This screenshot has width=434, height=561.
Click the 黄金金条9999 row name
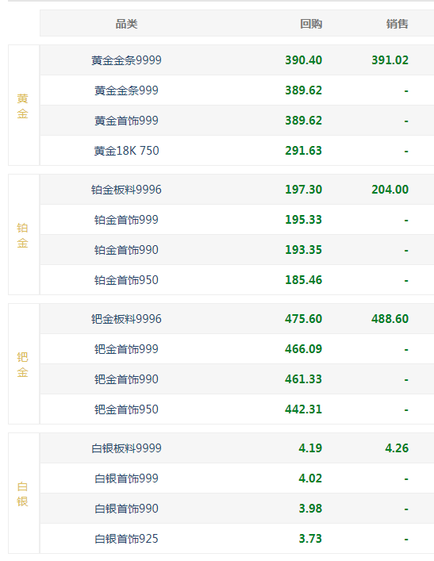coord(126,60)
